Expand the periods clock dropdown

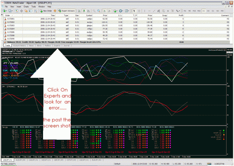pos(123,11)
